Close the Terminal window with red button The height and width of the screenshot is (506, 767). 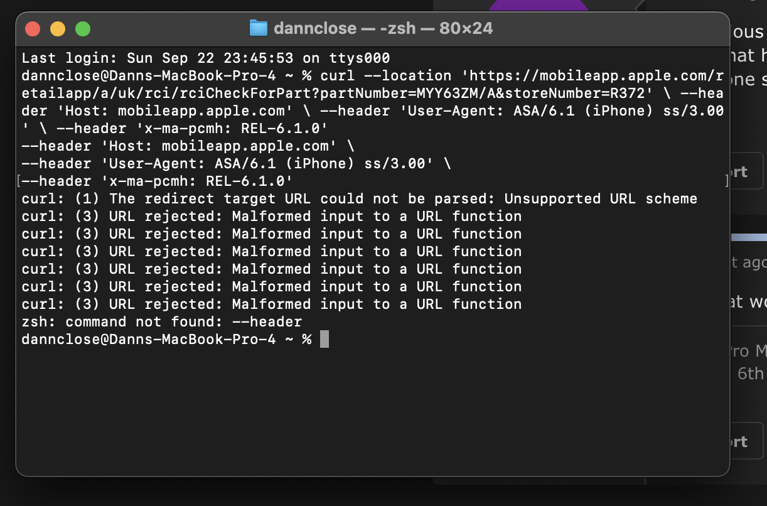coord(33,29)
